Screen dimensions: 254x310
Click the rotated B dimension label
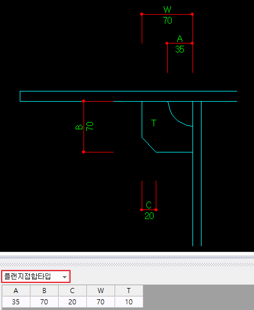tap(79, 127)
